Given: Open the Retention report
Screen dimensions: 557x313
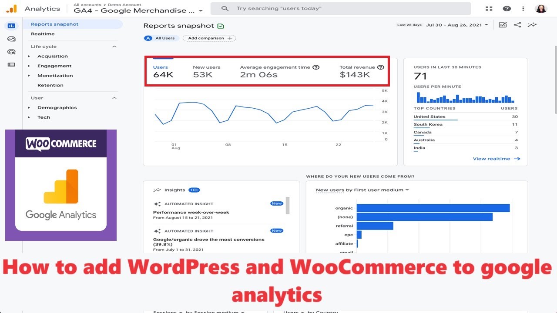Looking at the screenshot, I should (50, 85).
